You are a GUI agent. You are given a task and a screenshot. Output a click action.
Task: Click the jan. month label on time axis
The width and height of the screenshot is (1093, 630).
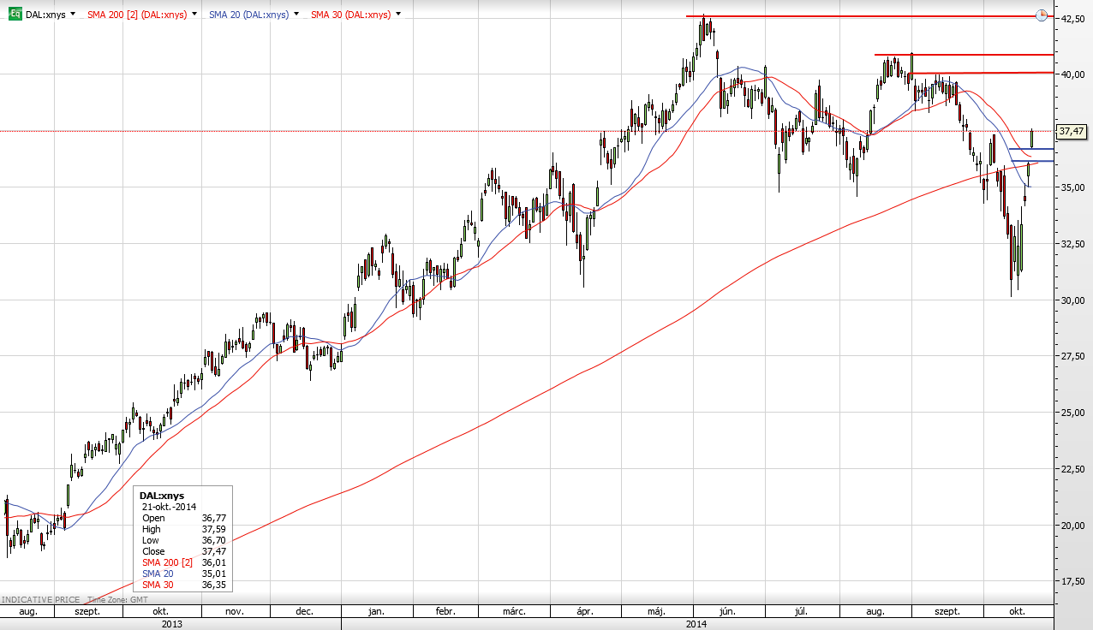[x=376, y=612]
